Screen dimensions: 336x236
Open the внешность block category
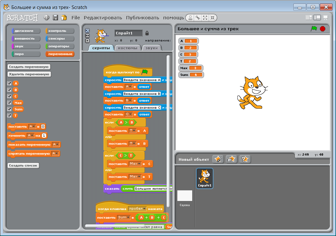pyautogui.click(x=26, y=39)
